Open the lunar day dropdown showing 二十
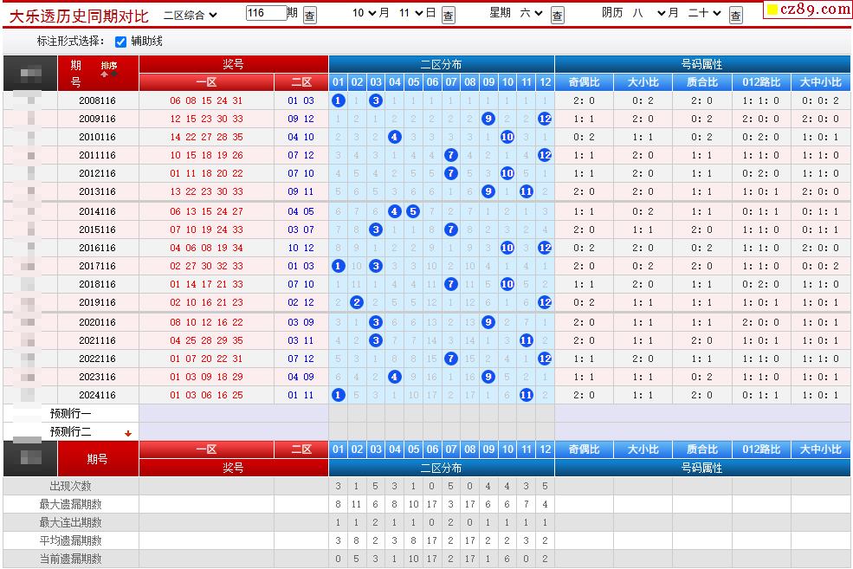The image size is (853, 569). pyautogui.click(x=704, y=14)
